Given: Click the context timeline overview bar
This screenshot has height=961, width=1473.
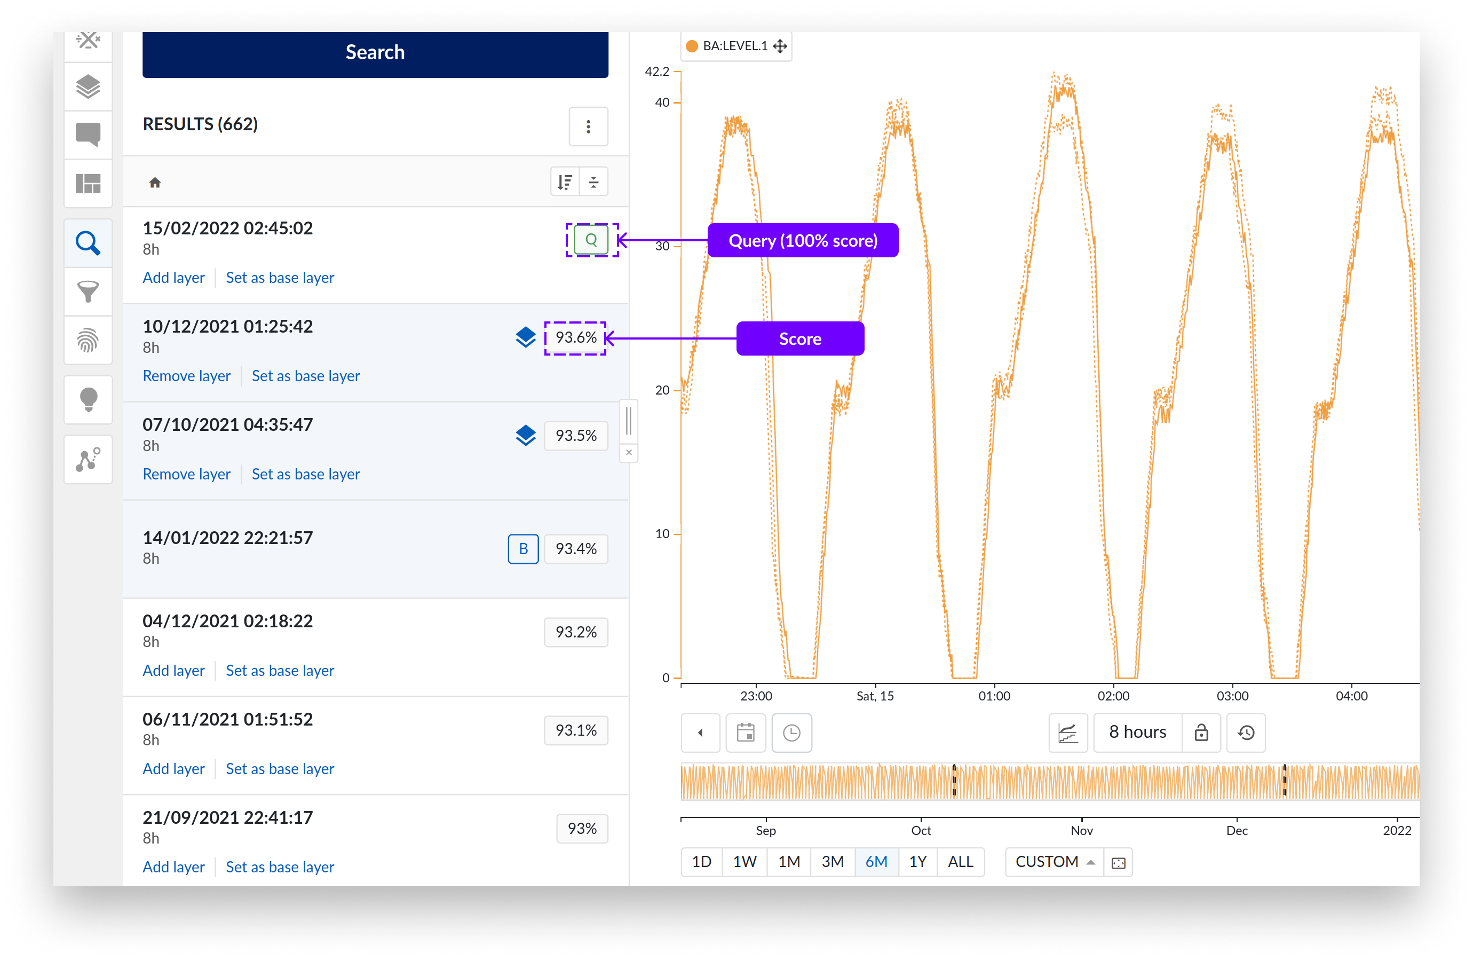Looking at the screenshot, I should pyautogui.click(x=1049, y=782).
